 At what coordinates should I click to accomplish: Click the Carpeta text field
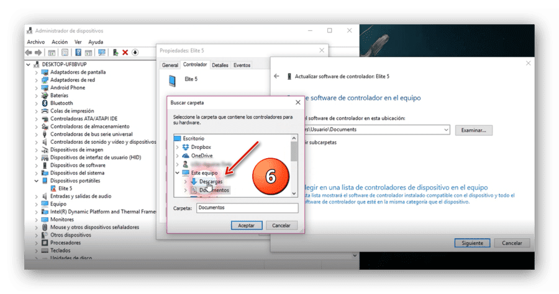click(x=247, y=208)
